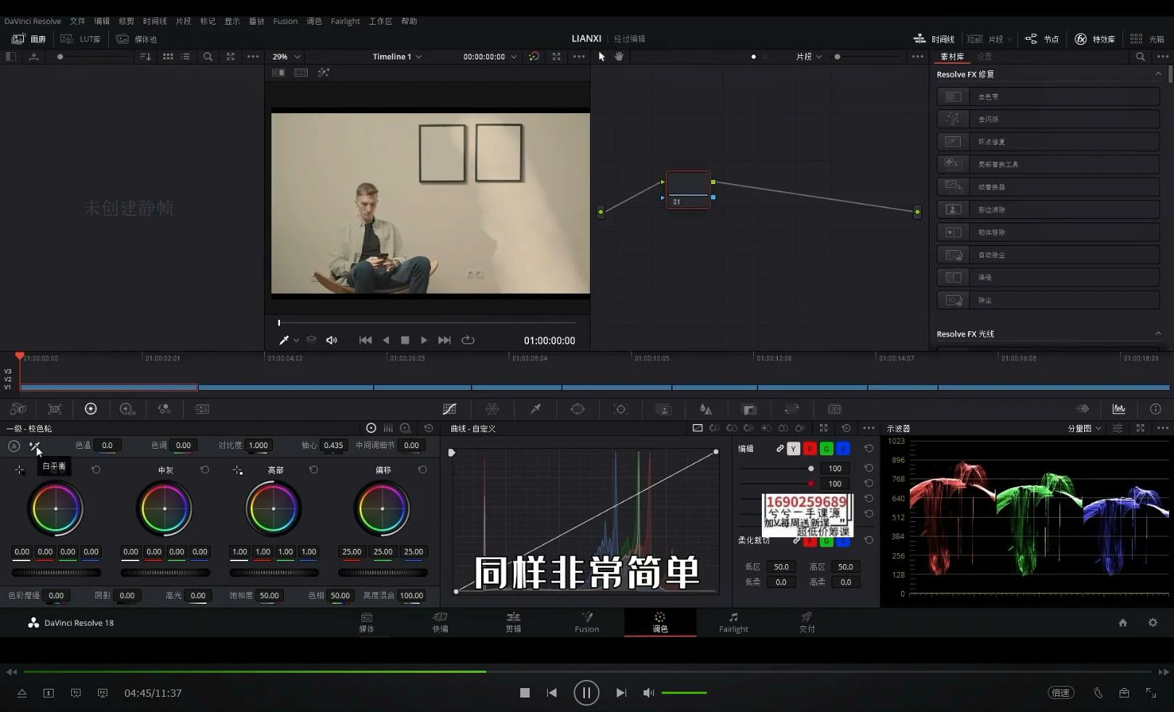Open the timecode 00:00:00:00 dropdown

490,57
